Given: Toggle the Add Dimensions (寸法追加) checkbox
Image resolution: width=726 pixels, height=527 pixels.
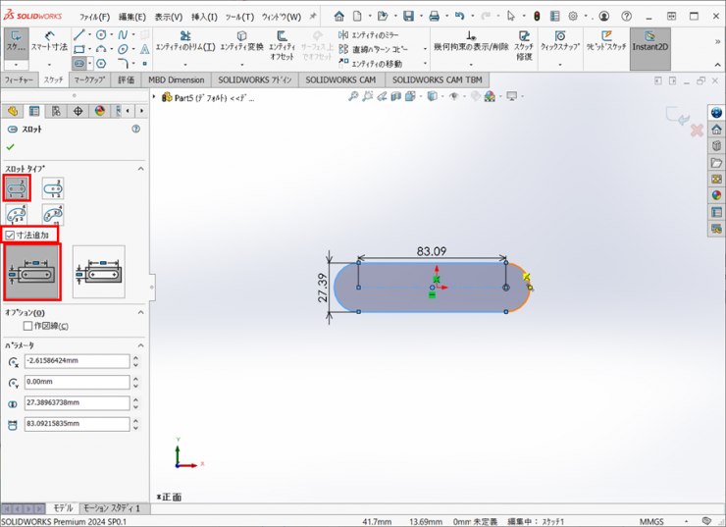Looking at the screenshot, I should (11, 236).
